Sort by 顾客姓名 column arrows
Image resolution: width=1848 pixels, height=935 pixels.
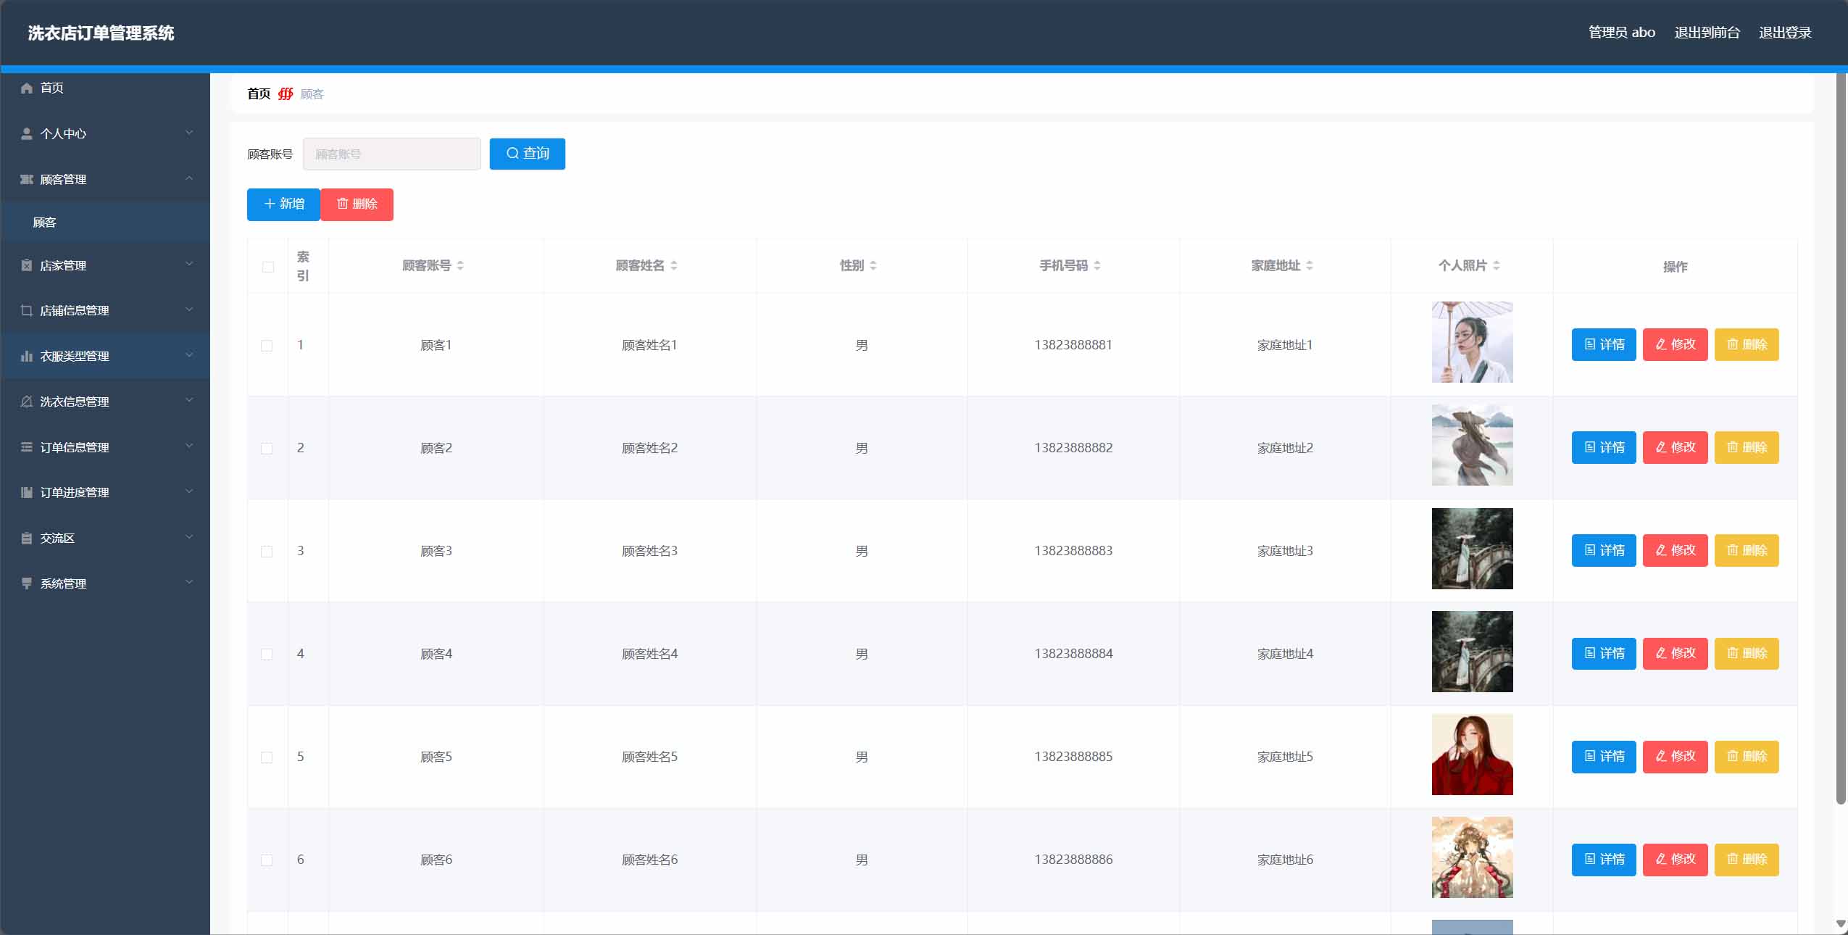pos(674,266)
